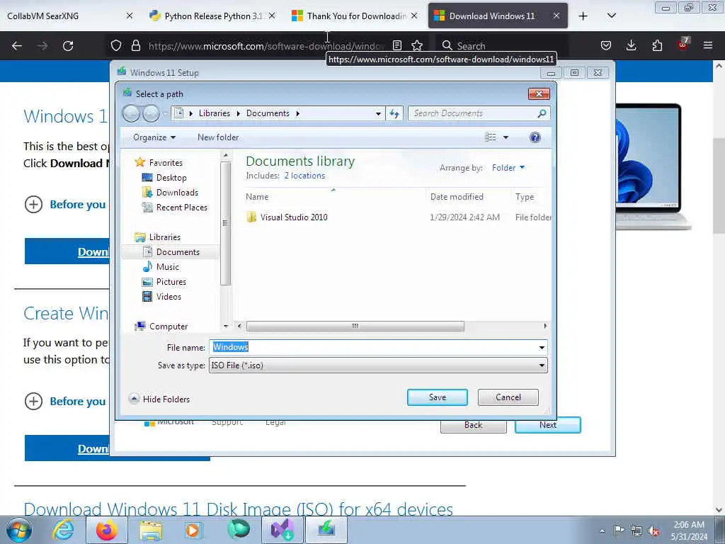The image size is (725, 544).
Task: Select Favorites in navigation pane
Action: click(x=166, y=163)
